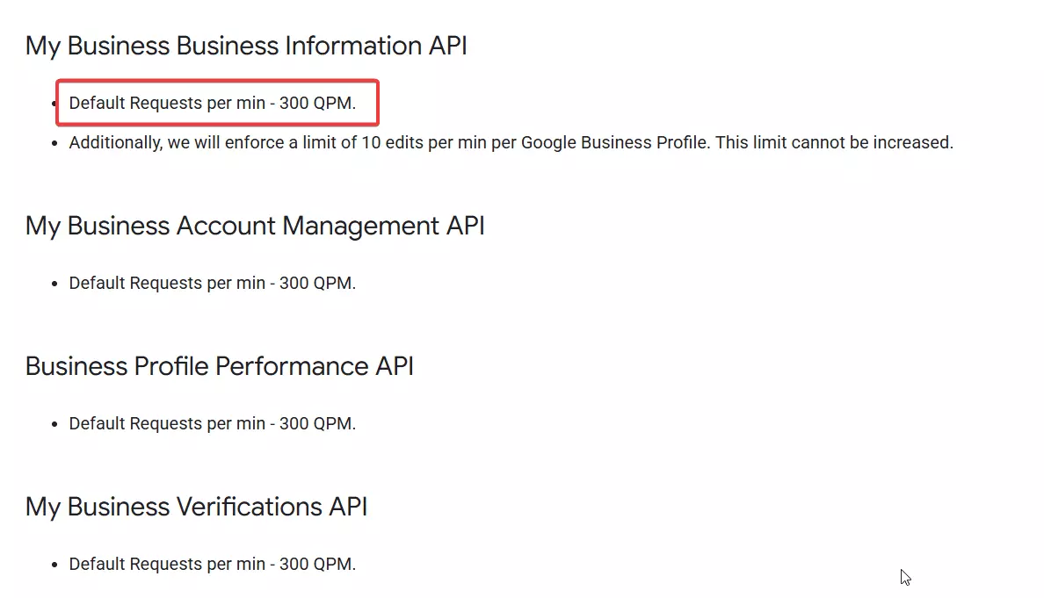This screenshot has width=1044, height=598.
Task: Click the Business Profile Performance API heading
Action: tap(219, 366)
